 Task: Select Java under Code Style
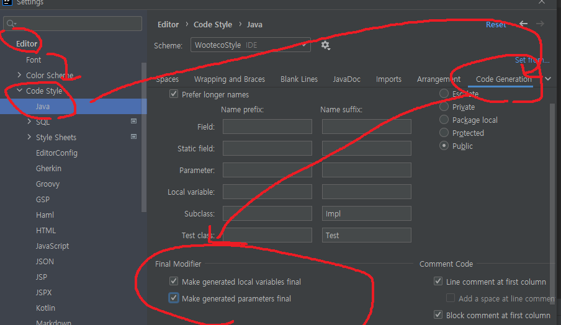73,106
